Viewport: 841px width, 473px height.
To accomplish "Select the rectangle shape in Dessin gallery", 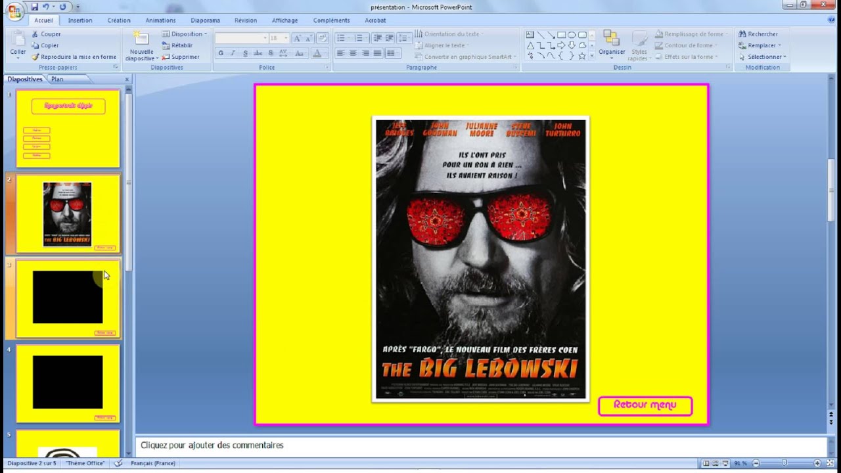I will click(561, 35).
